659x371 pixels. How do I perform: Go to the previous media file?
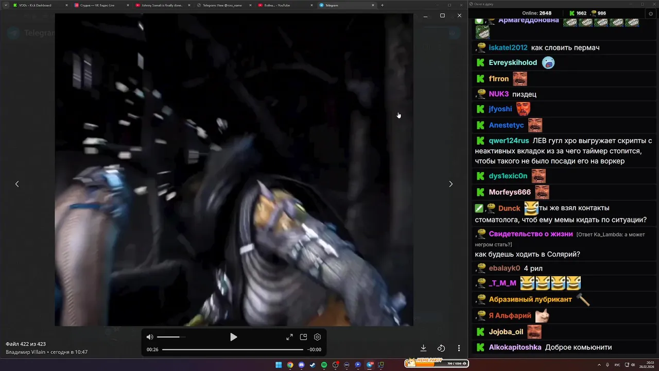tap(17, 184)
